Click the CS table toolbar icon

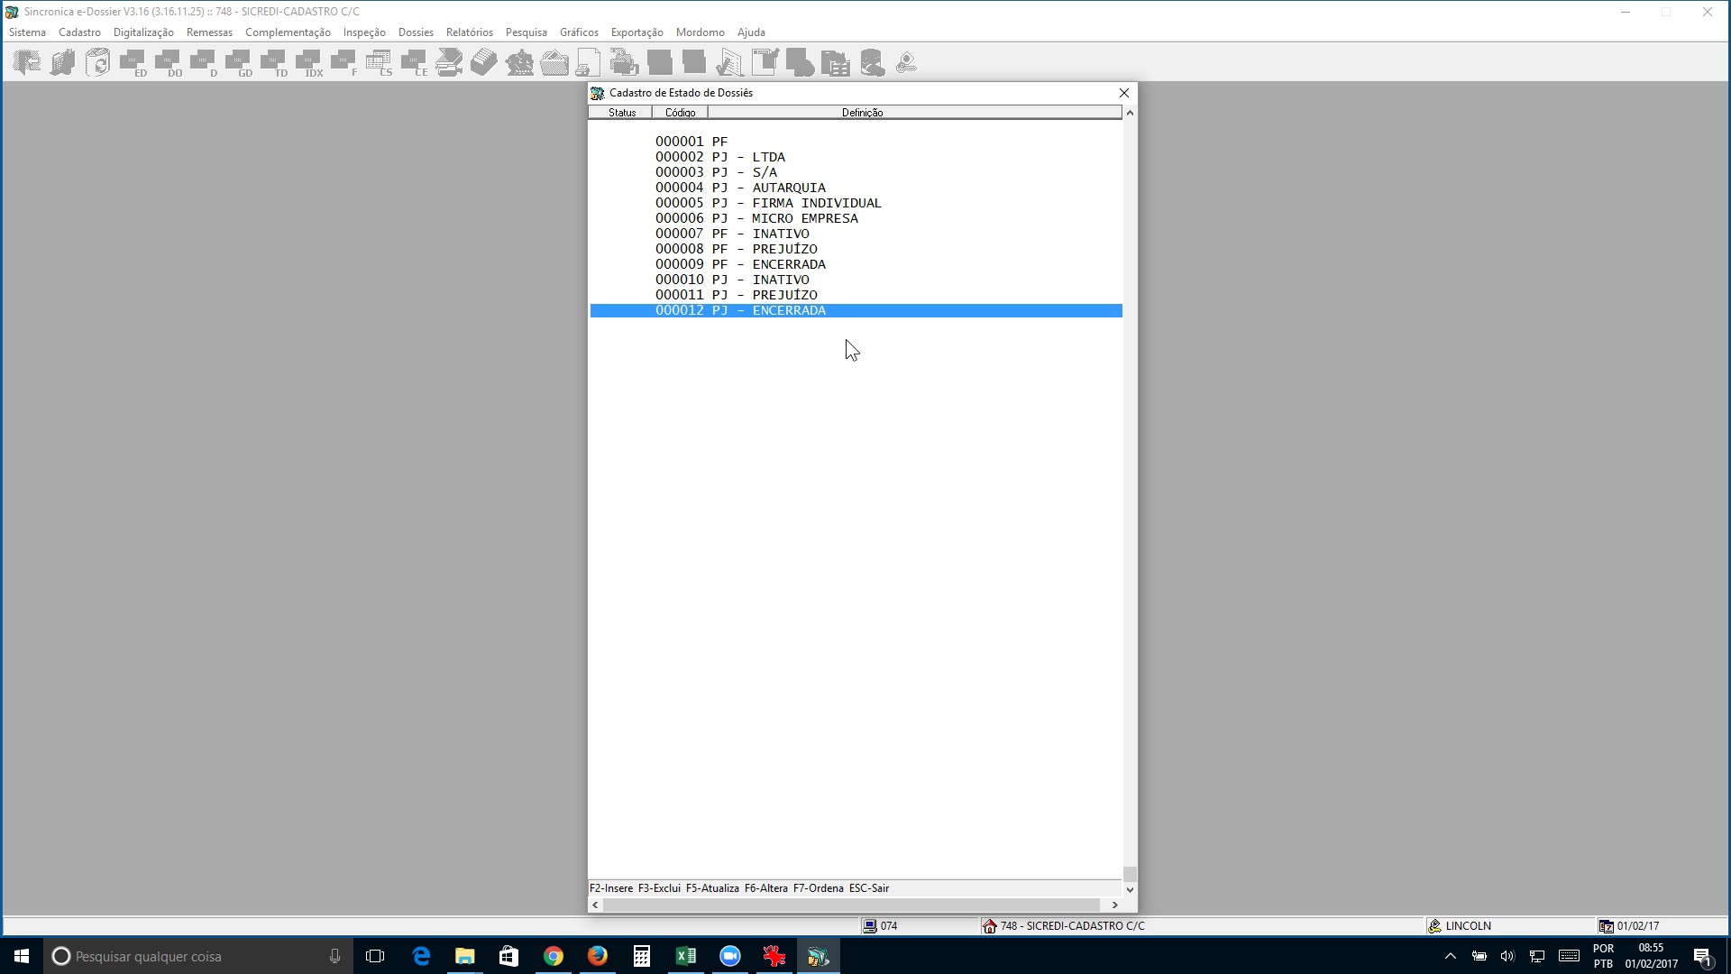pyautogui.click(x=380, y=63)
